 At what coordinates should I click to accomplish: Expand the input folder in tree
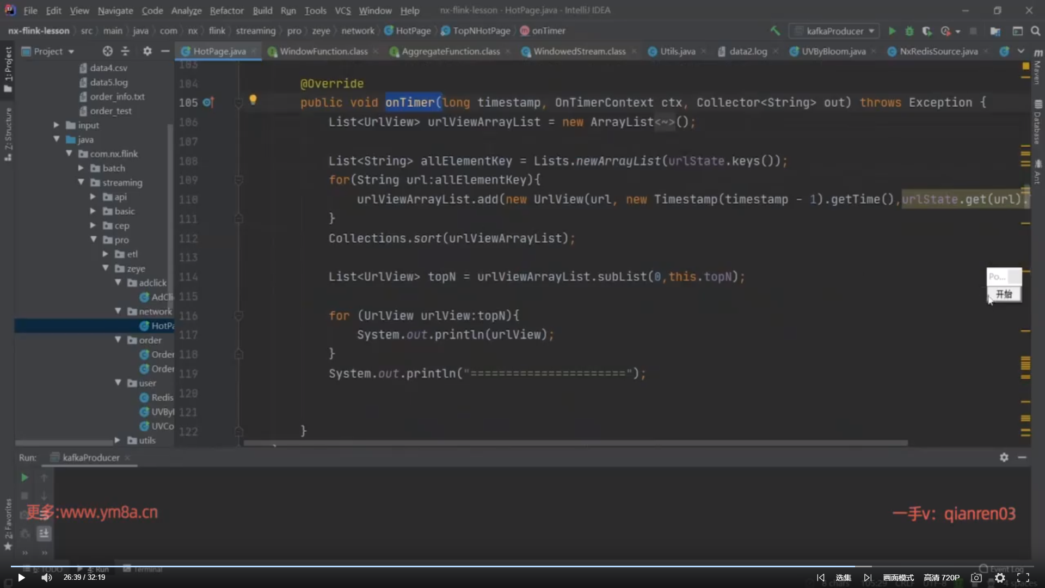[56, 125]
